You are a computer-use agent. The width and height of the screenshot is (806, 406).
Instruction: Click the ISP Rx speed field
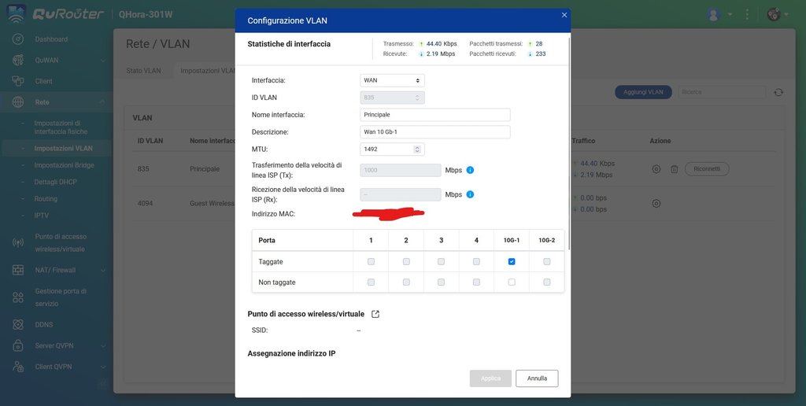401,195
